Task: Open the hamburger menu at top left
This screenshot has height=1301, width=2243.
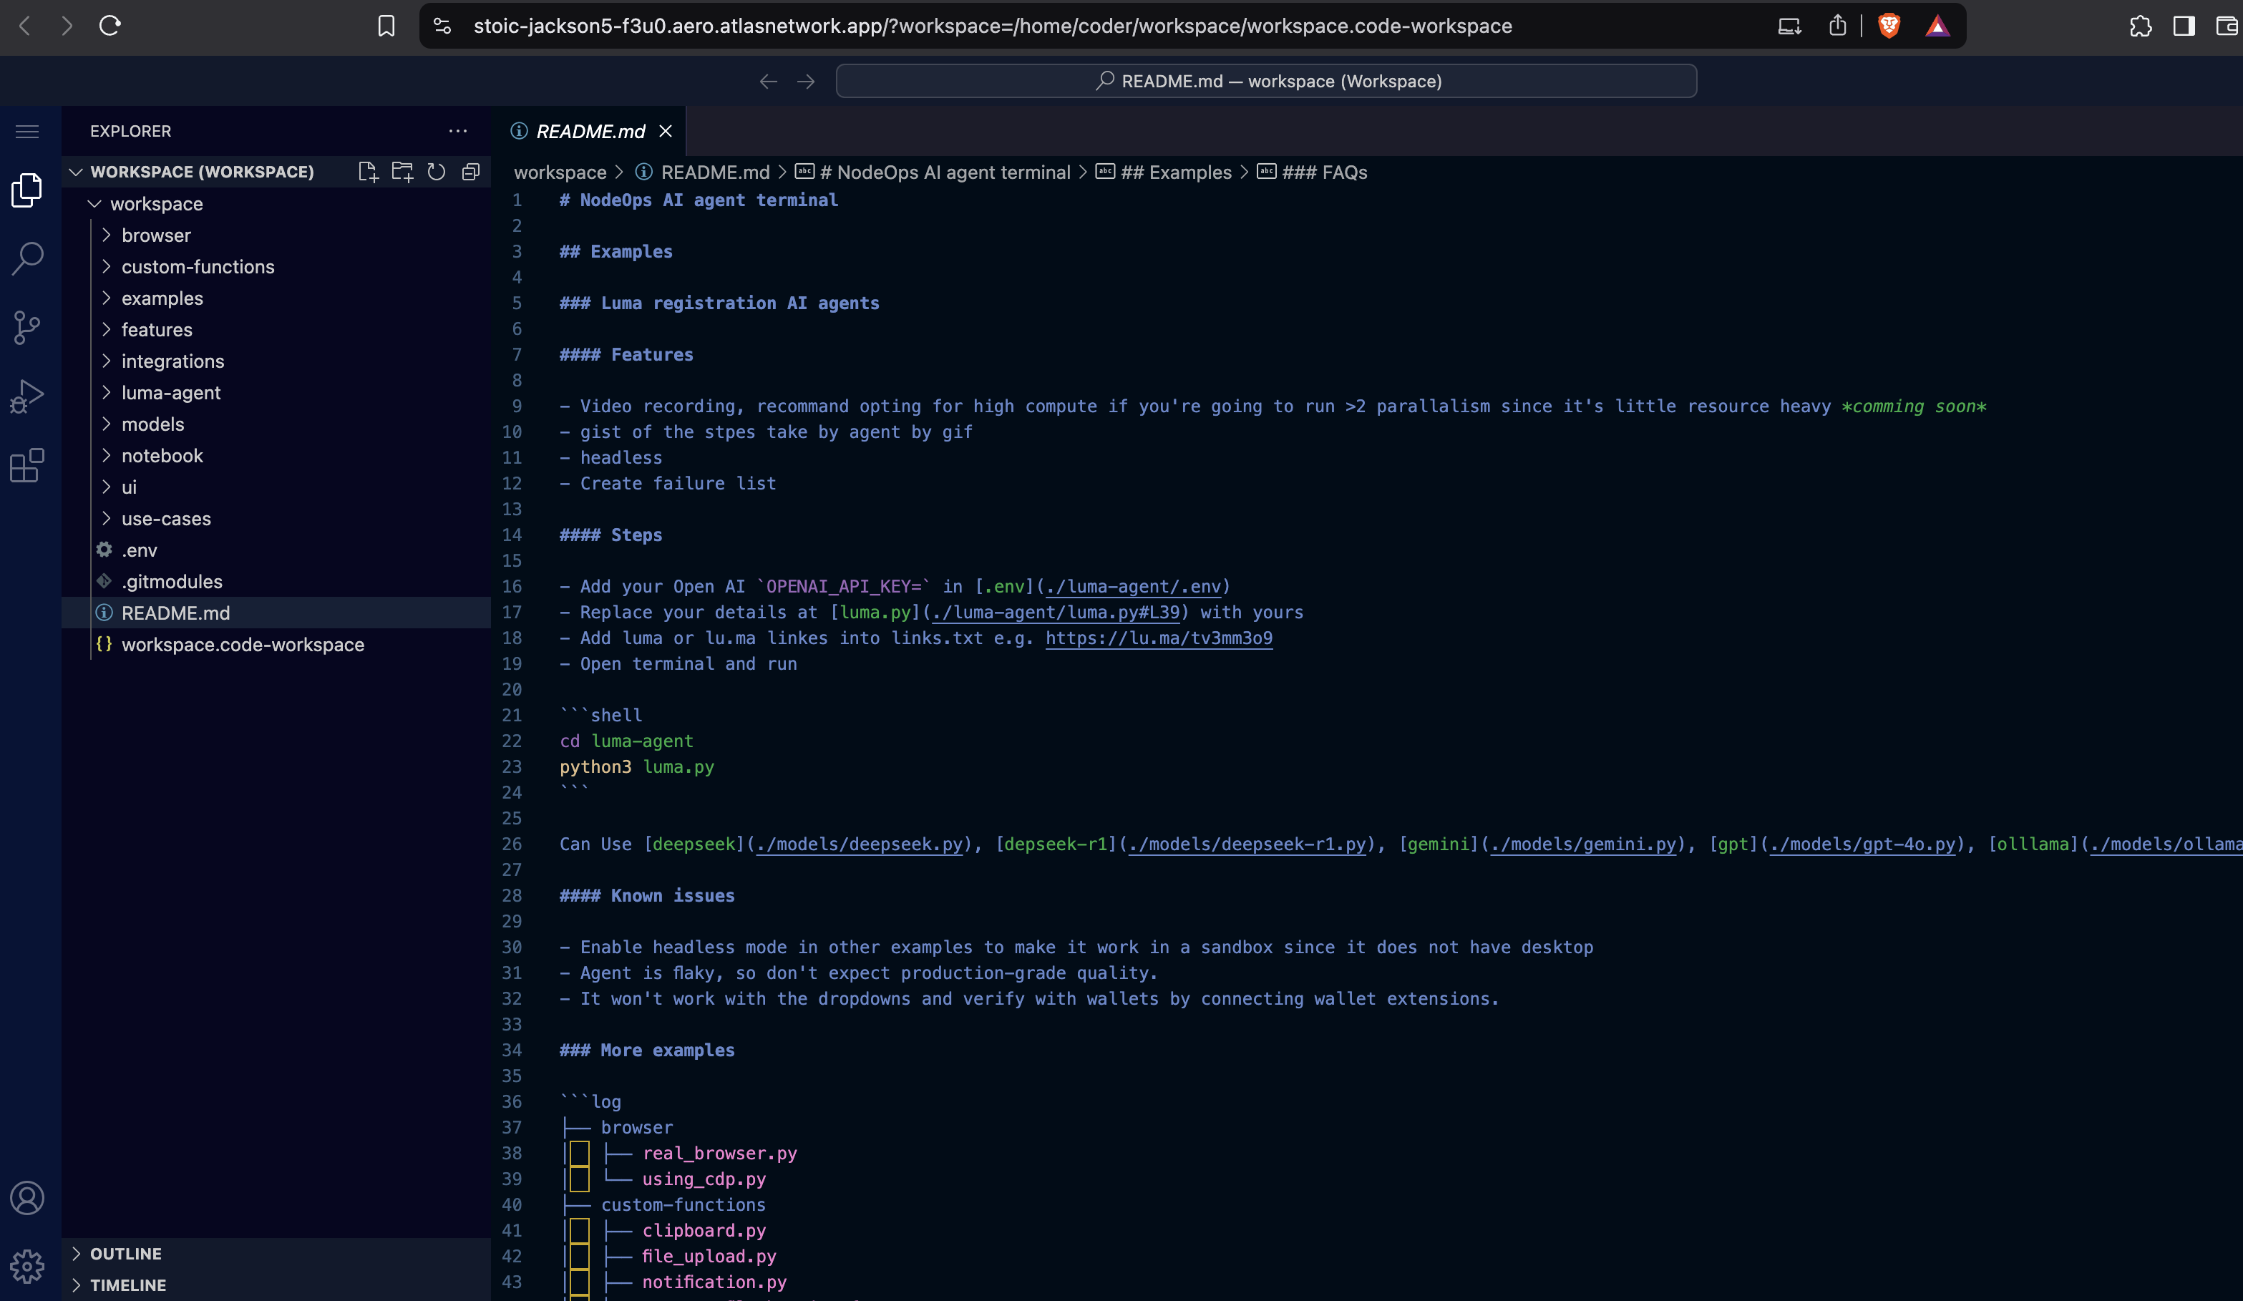Action: [26, 131]
